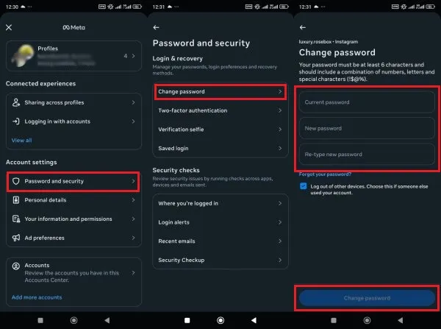Open Login alerts

[220, 222]
